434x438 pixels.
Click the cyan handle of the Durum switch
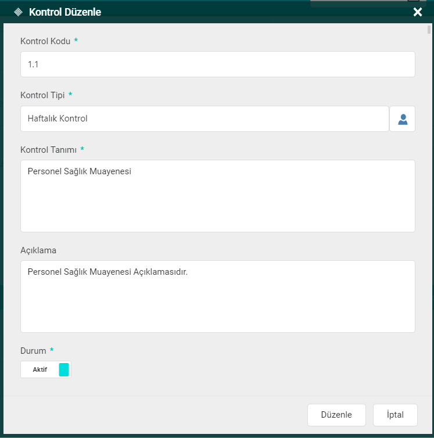pos(64,369)
